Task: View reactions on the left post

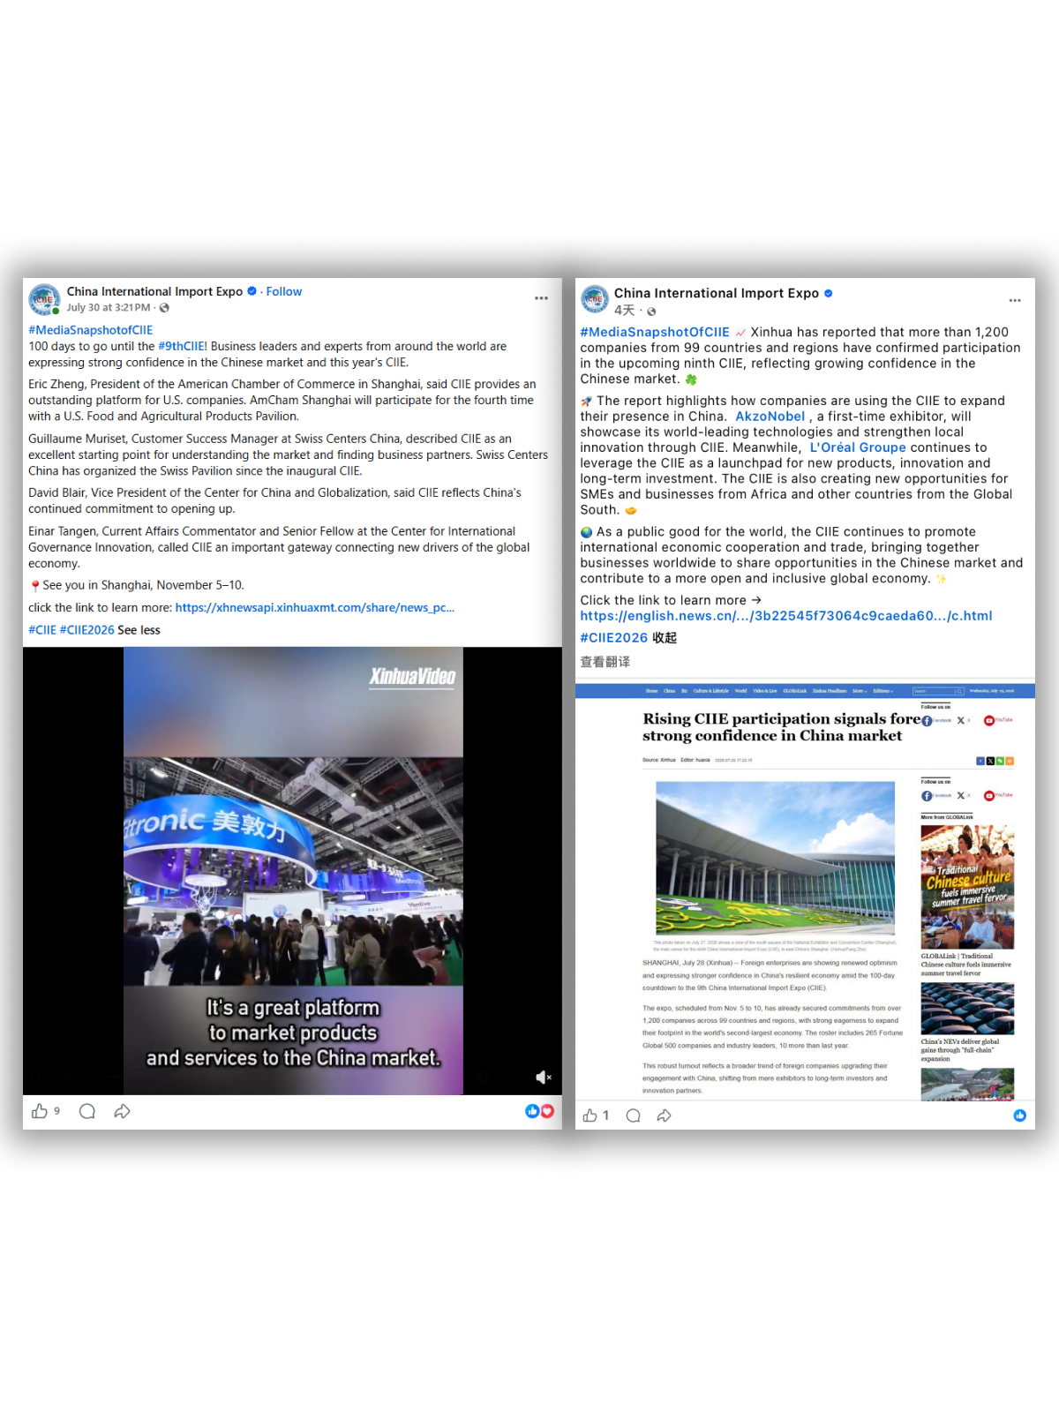Action: click(539, 1111)
